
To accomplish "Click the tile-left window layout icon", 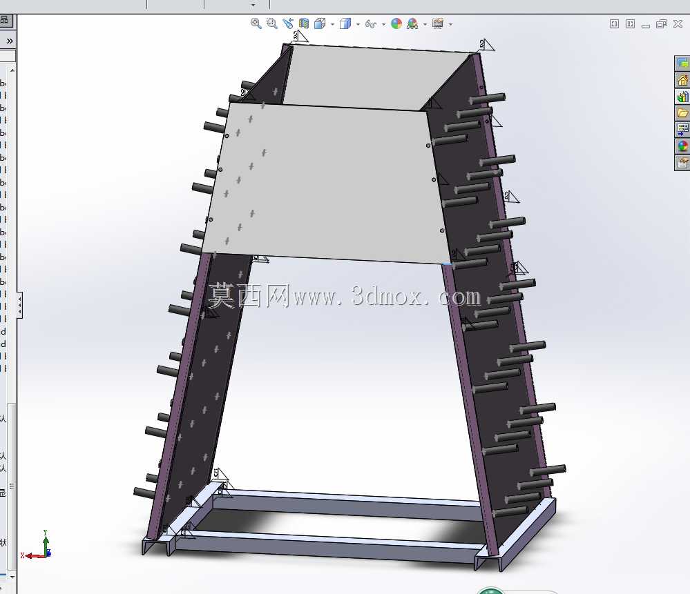I will [614, 23].
